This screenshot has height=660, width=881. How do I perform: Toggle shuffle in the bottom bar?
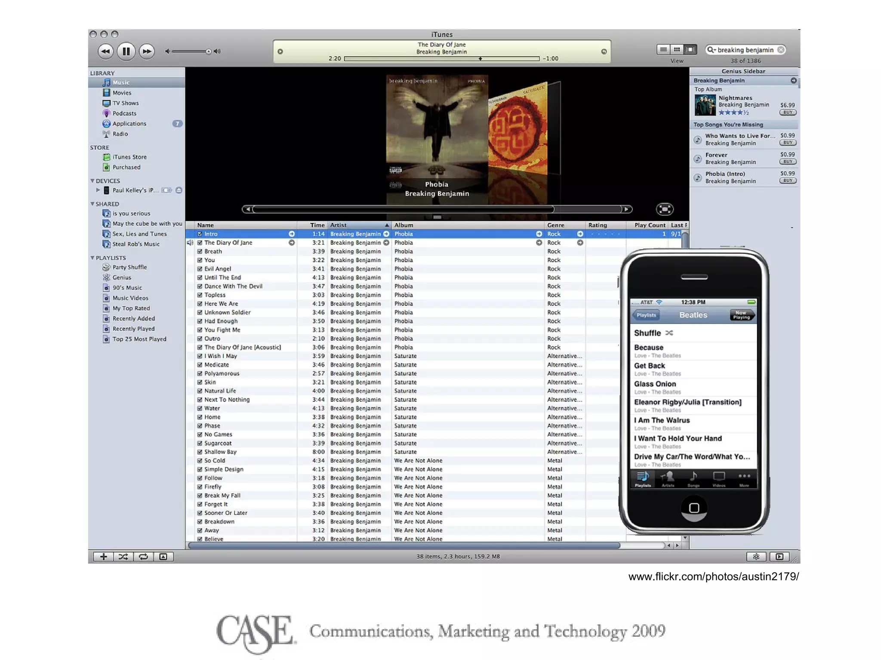(123, 556)
